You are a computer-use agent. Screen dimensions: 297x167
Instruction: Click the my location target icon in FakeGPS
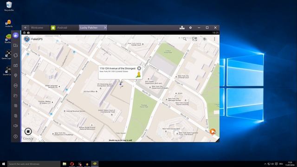(x=205, y=39)
